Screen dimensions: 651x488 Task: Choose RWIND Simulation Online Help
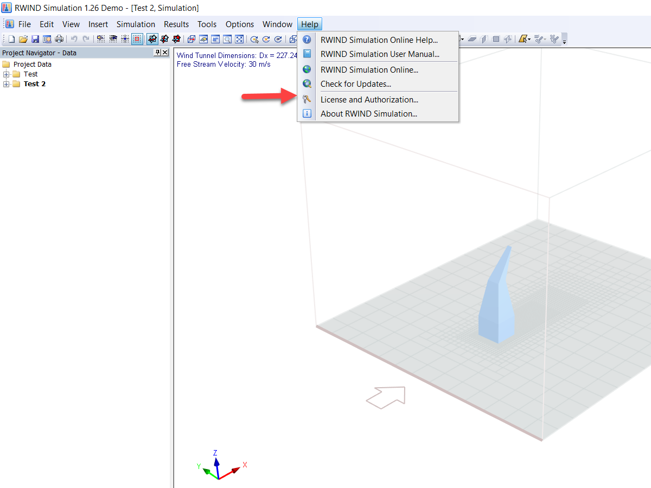[x=378, y=40]
